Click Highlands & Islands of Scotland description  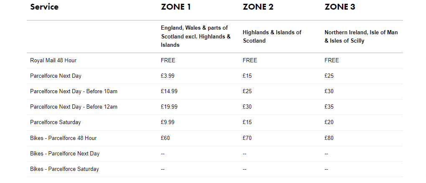click(272, 36)
